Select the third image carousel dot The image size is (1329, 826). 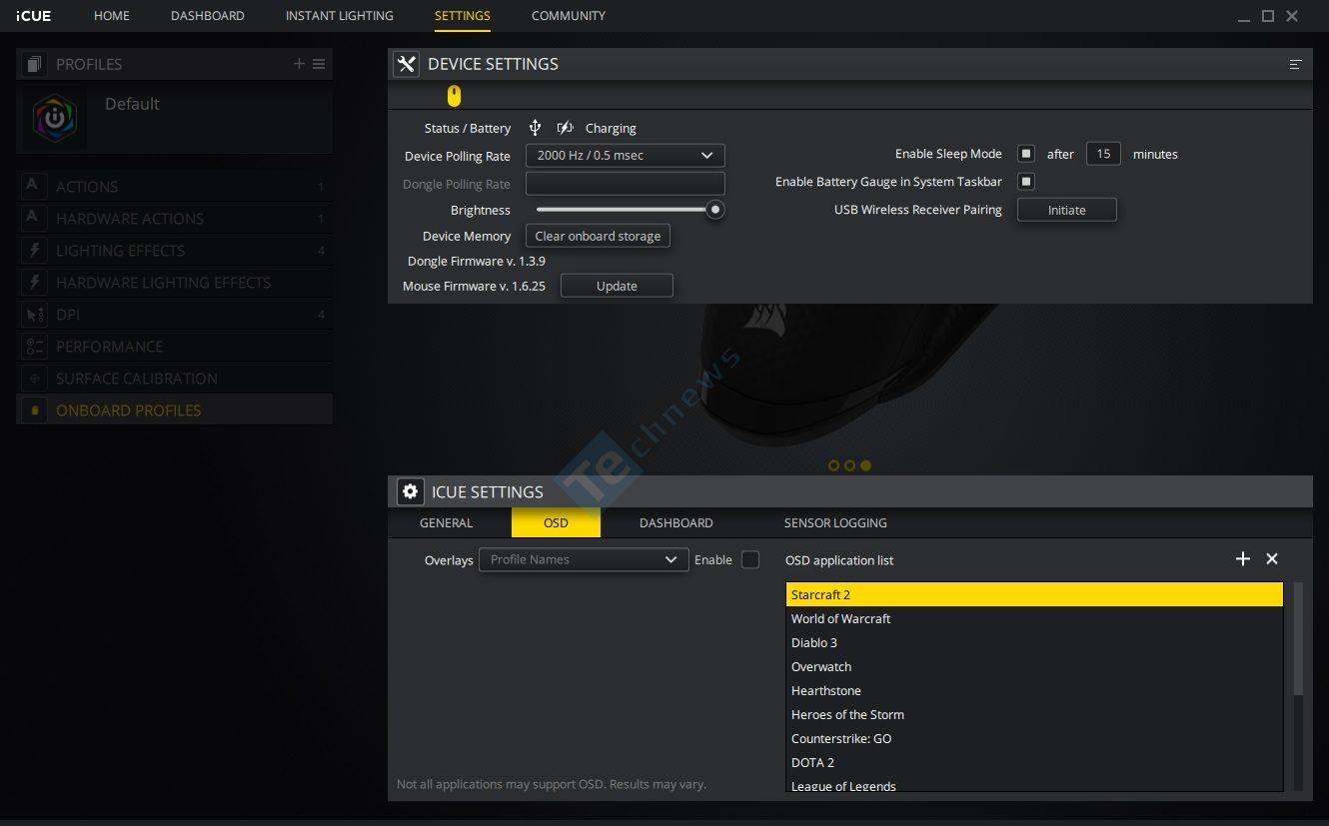click(865, 465)
